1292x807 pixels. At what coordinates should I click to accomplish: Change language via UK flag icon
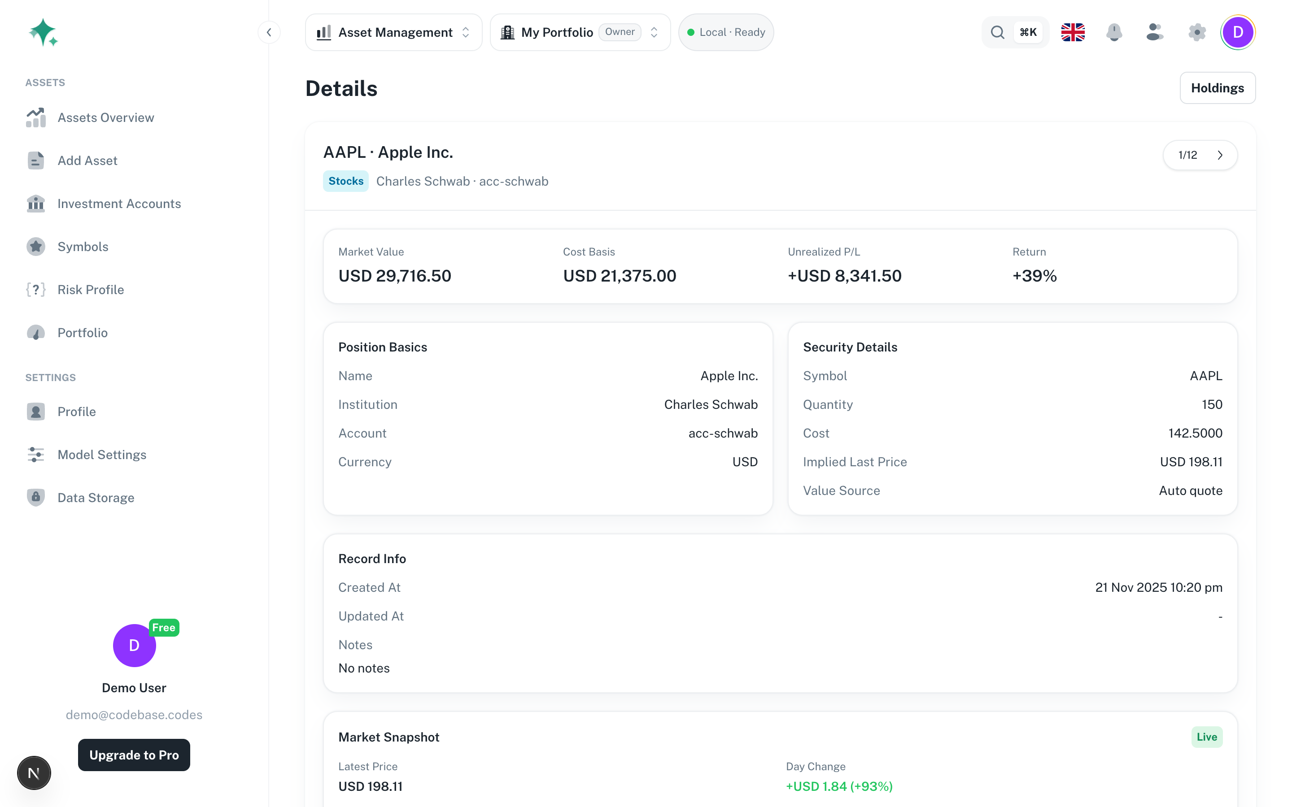tap(1073, 33)
